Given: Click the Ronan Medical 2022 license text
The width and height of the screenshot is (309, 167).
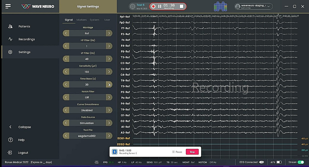Looking at the screenshot, I should tap(17, 162).
